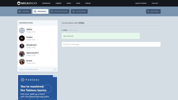Click XillSis sender name above message

tap(65, 30)
